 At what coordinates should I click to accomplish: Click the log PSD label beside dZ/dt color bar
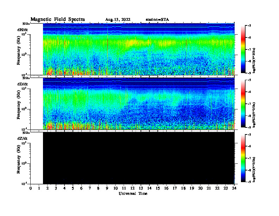click(x=254, y=169)
